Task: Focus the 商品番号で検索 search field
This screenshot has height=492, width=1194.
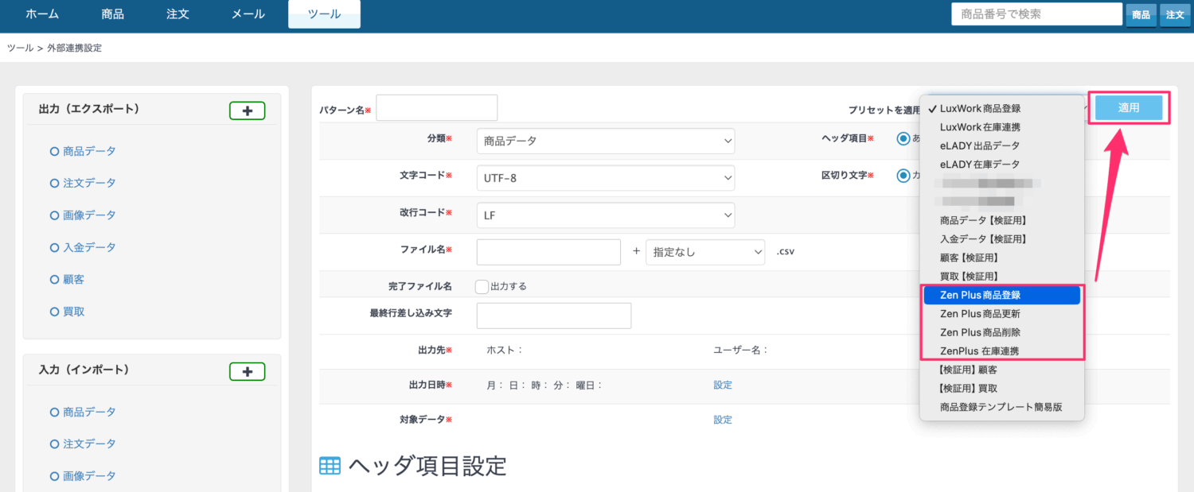Action: point(1036,14)
